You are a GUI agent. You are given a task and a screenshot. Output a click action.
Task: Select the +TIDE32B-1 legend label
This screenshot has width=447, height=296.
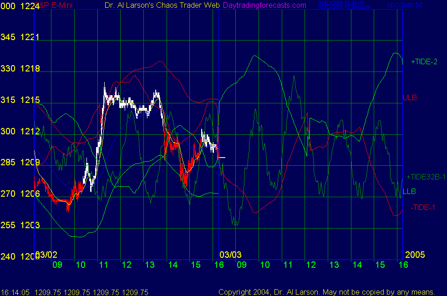click(427, 177)
